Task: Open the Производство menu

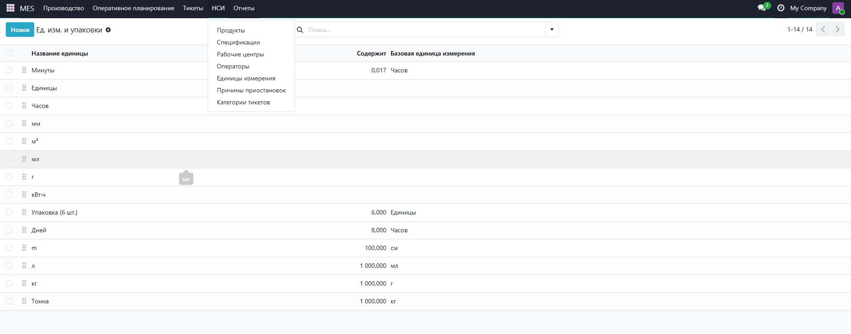Action: coord(64,8)
